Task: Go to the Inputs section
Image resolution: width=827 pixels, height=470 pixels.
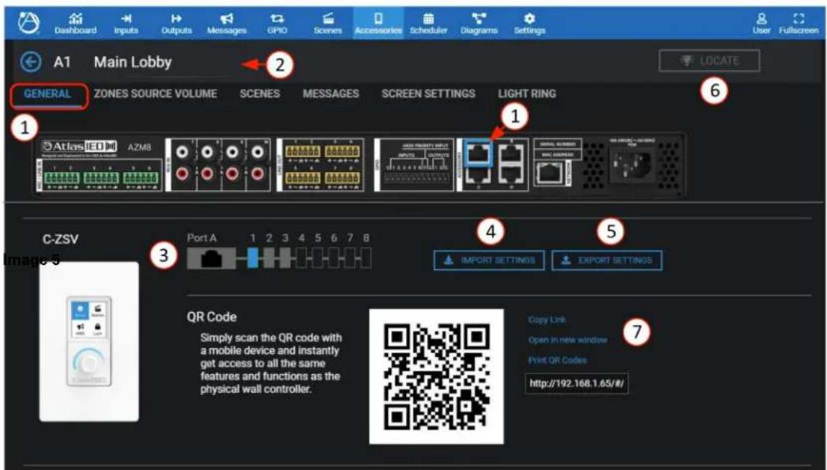Action: point(126,24)
